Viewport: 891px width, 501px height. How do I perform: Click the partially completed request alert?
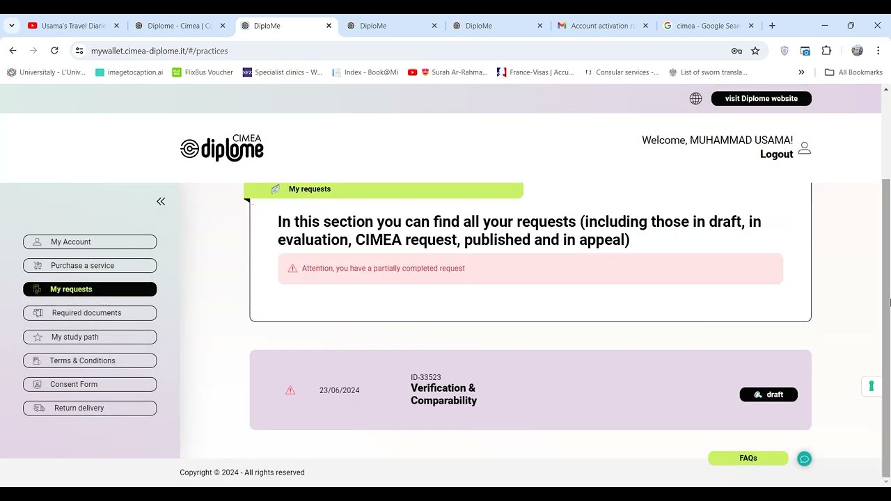pos(530,269)
